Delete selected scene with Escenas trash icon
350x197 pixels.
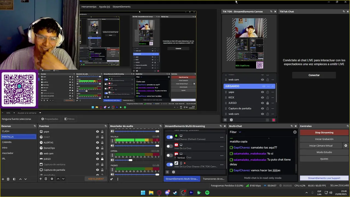click(x=8, y=179)
